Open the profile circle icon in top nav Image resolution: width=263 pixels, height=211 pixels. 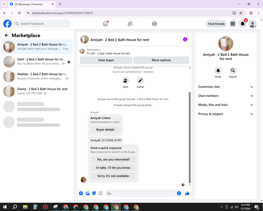point(155,24)
